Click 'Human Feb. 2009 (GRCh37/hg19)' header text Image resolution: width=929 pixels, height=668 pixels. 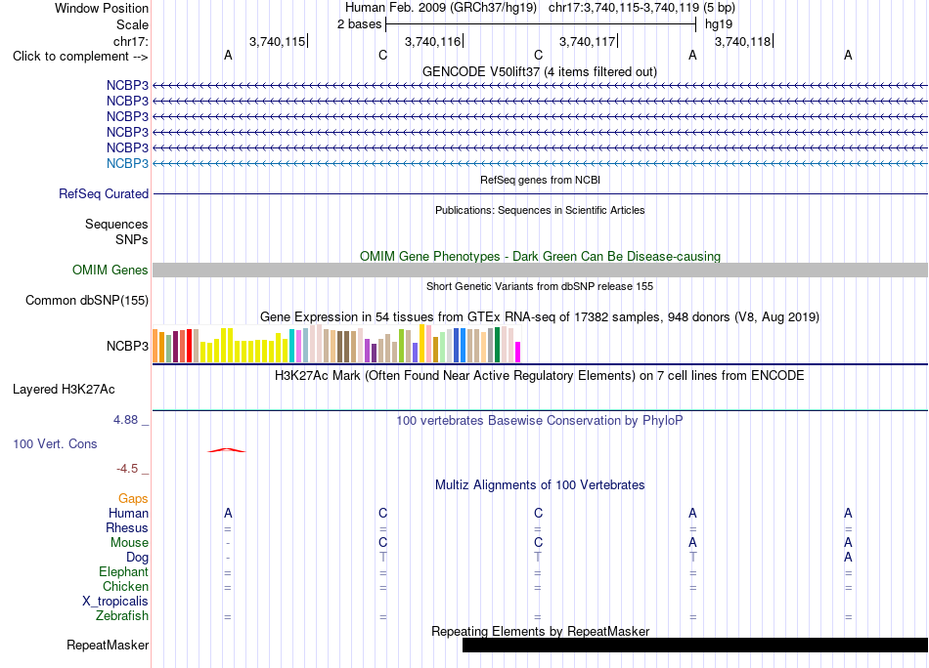[441, 8]
